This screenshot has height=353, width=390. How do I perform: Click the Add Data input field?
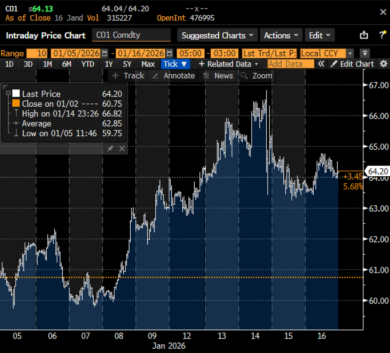coord(291,64)
